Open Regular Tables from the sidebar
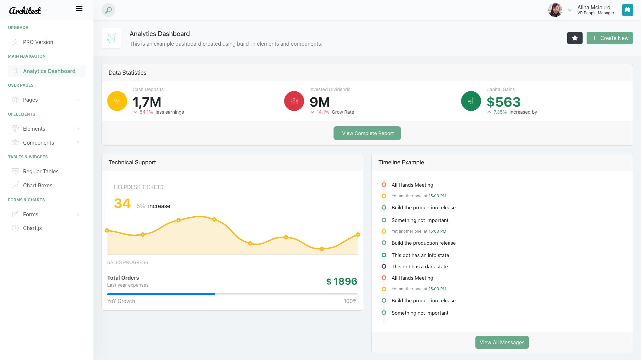 [x=40, y=171]
